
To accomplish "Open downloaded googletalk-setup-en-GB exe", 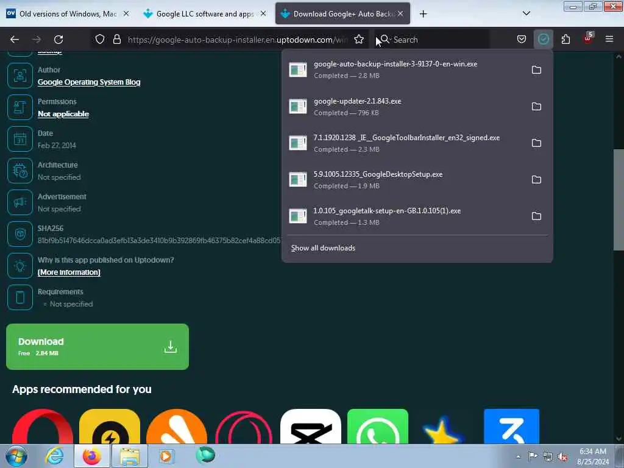I will coord(405,216).
